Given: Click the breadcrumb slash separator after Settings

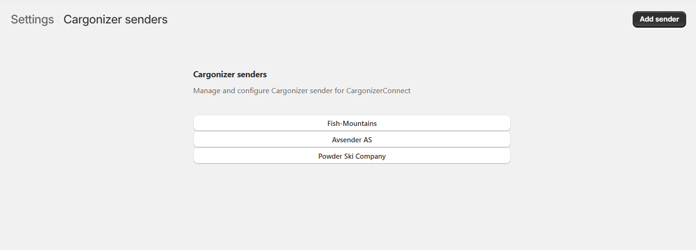Looking at the screenshot, I should click(x=59, y=20).
